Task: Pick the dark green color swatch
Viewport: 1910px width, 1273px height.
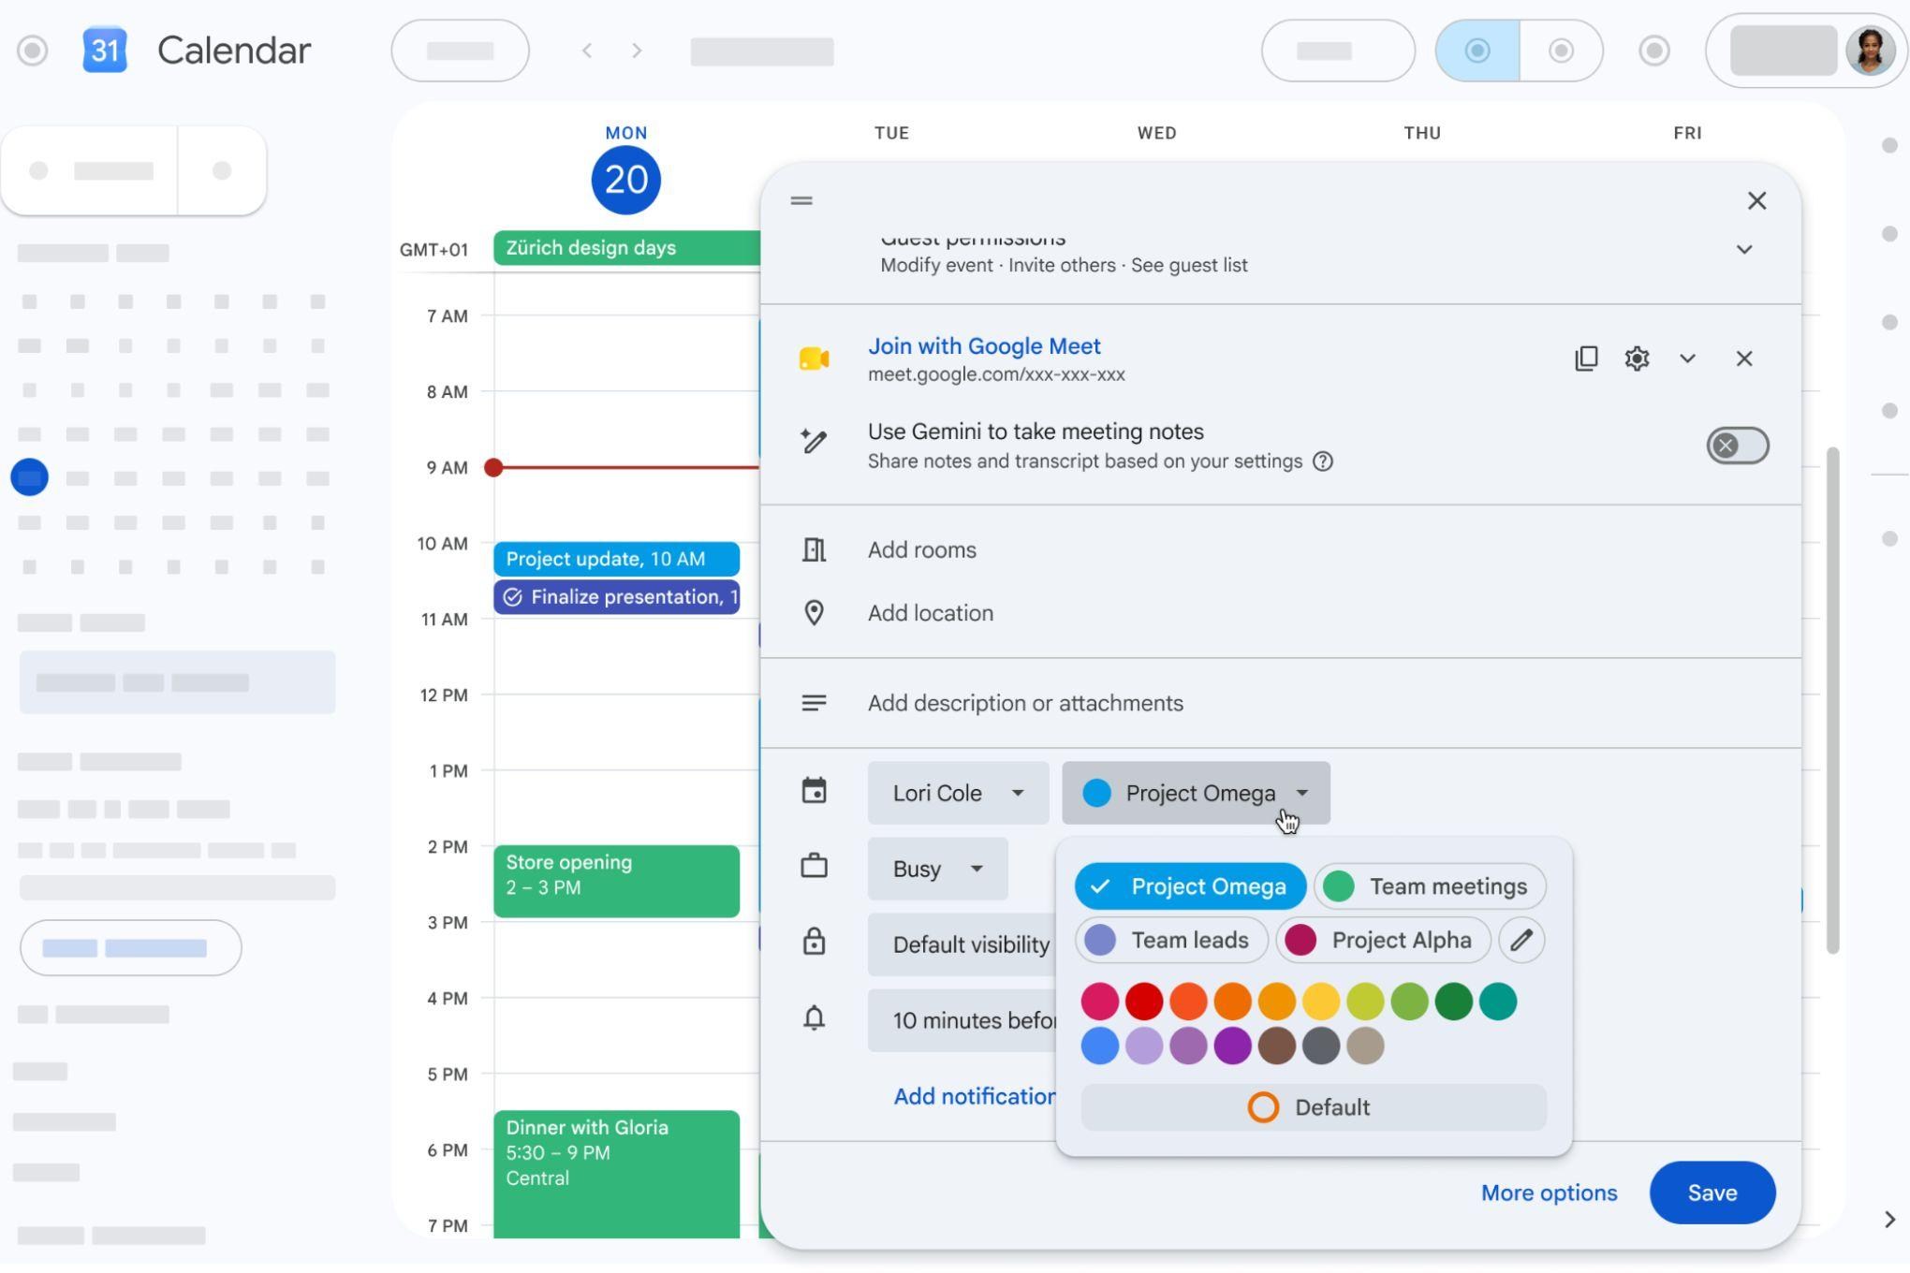Action: click(x=1454, y=1002)
